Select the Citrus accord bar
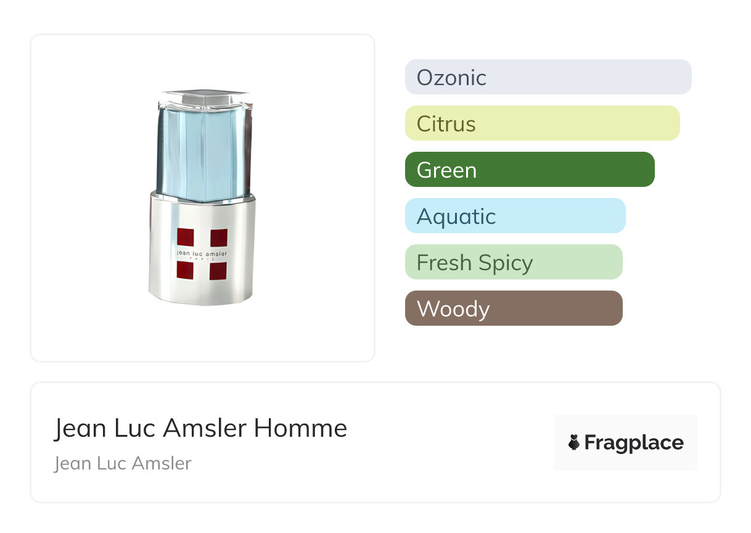 tap(542, 123)
